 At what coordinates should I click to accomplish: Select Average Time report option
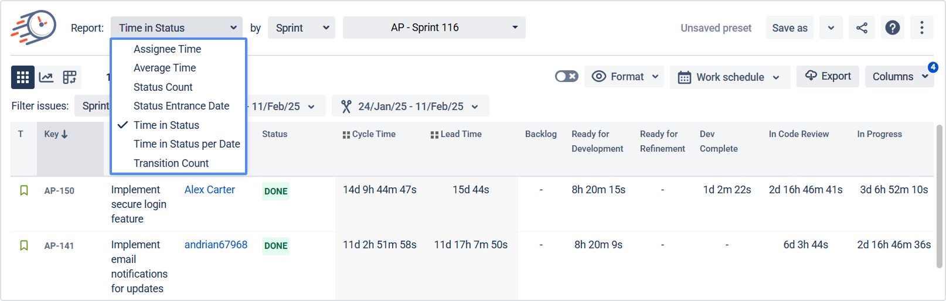coord(165,68)
